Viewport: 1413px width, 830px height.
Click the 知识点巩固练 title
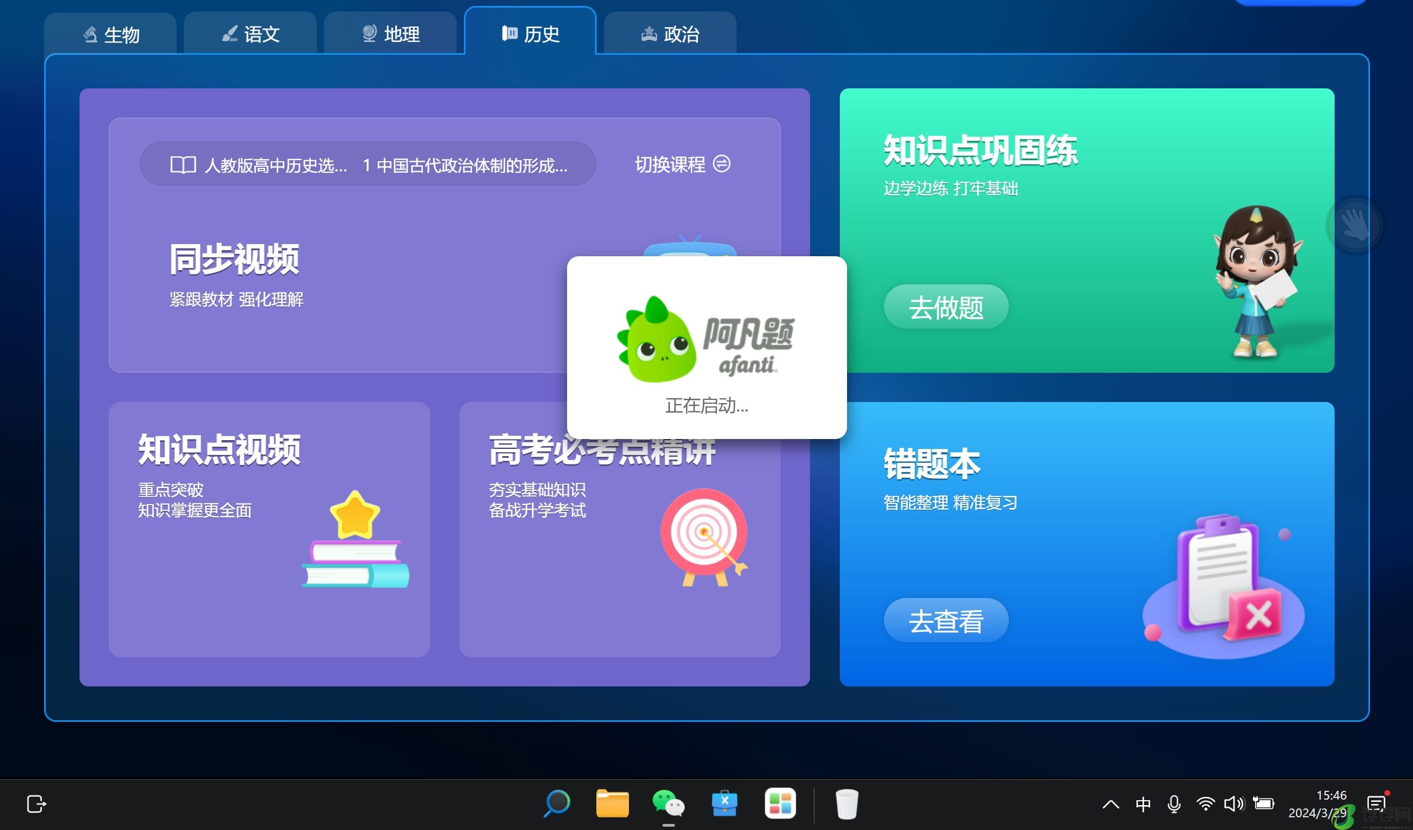(980, 150)
